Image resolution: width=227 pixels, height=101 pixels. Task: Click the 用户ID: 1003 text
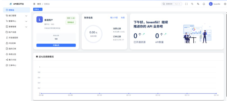click(49, 24)
